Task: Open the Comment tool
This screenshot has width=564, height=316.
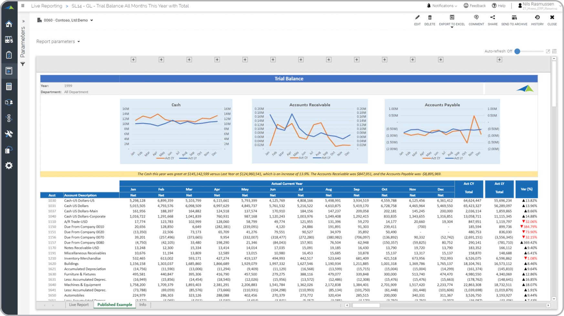Action: point(476,18)
